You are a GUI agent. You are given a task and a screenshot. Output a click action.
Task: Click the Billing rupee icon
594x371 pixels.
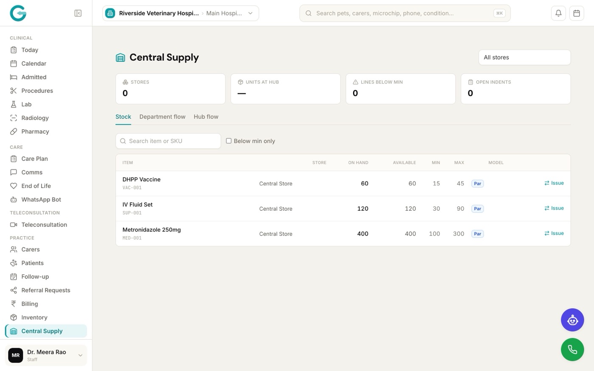coord(14,304)
